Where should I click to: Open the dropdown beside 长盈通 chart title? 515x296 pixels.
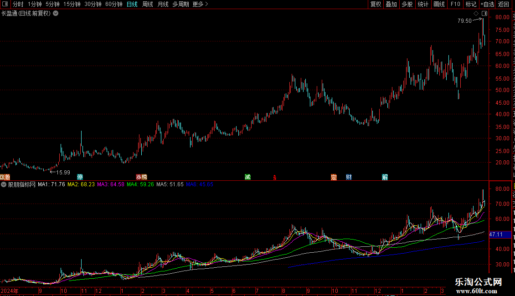coord(56,14)
